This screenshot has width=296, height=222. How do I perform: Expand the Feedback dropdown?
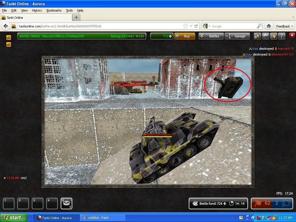[284, 26]
